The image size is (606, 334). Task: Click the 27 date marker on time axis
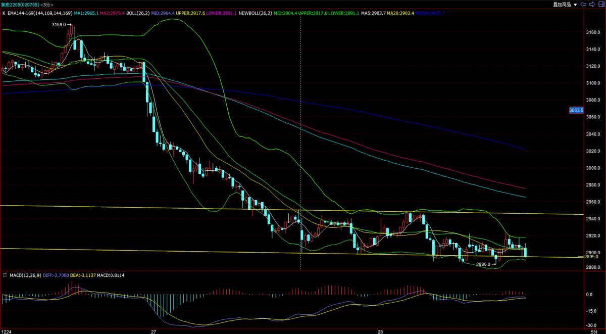click(x=154, y=331)
